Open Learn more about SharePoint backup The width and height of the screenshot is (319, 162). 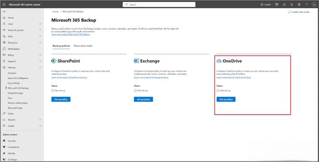click(x=69, y=78)
